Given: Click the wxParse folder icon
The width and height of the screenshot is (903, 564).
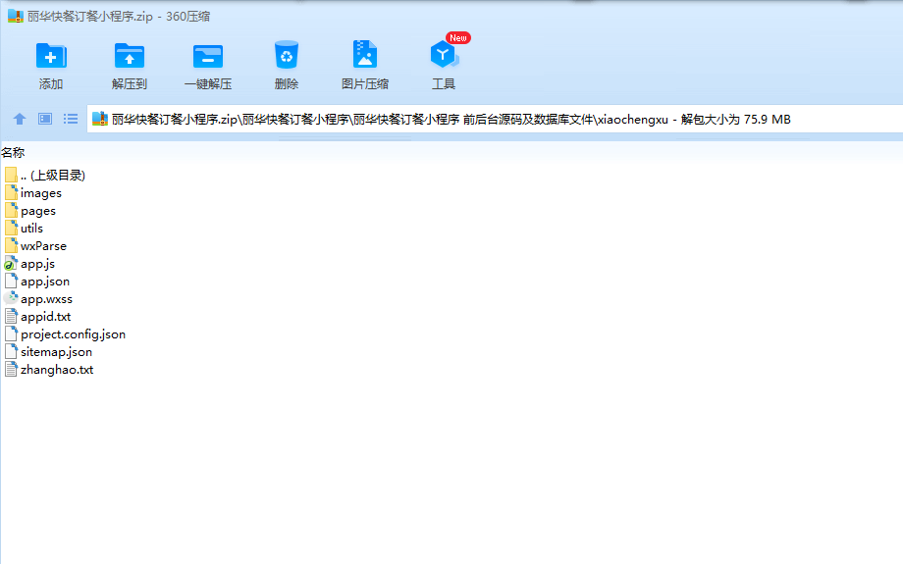Looking at the screenshot, I should coord(11,245).
